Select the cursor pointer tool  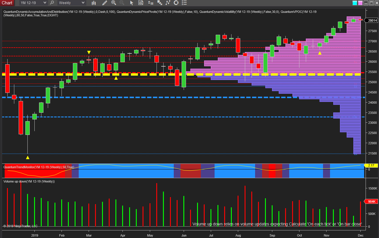point(131,3)
